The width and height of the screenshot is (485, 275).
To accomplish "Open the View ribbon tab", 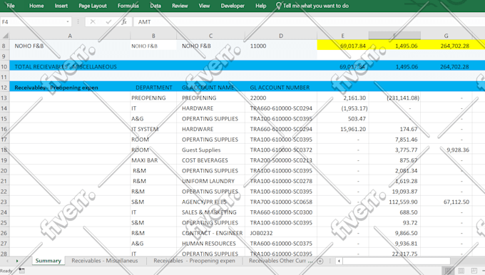I will tap(204, 6).
